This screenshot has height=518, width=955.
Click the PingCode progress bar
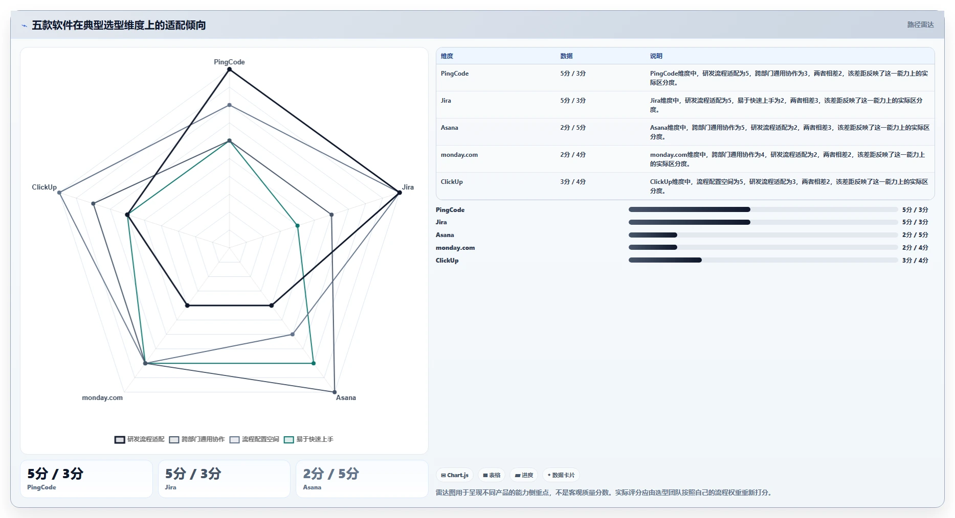763,209
